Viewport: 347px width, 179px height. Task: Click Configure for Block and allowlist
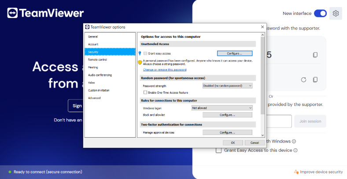[x=227, y=115]
